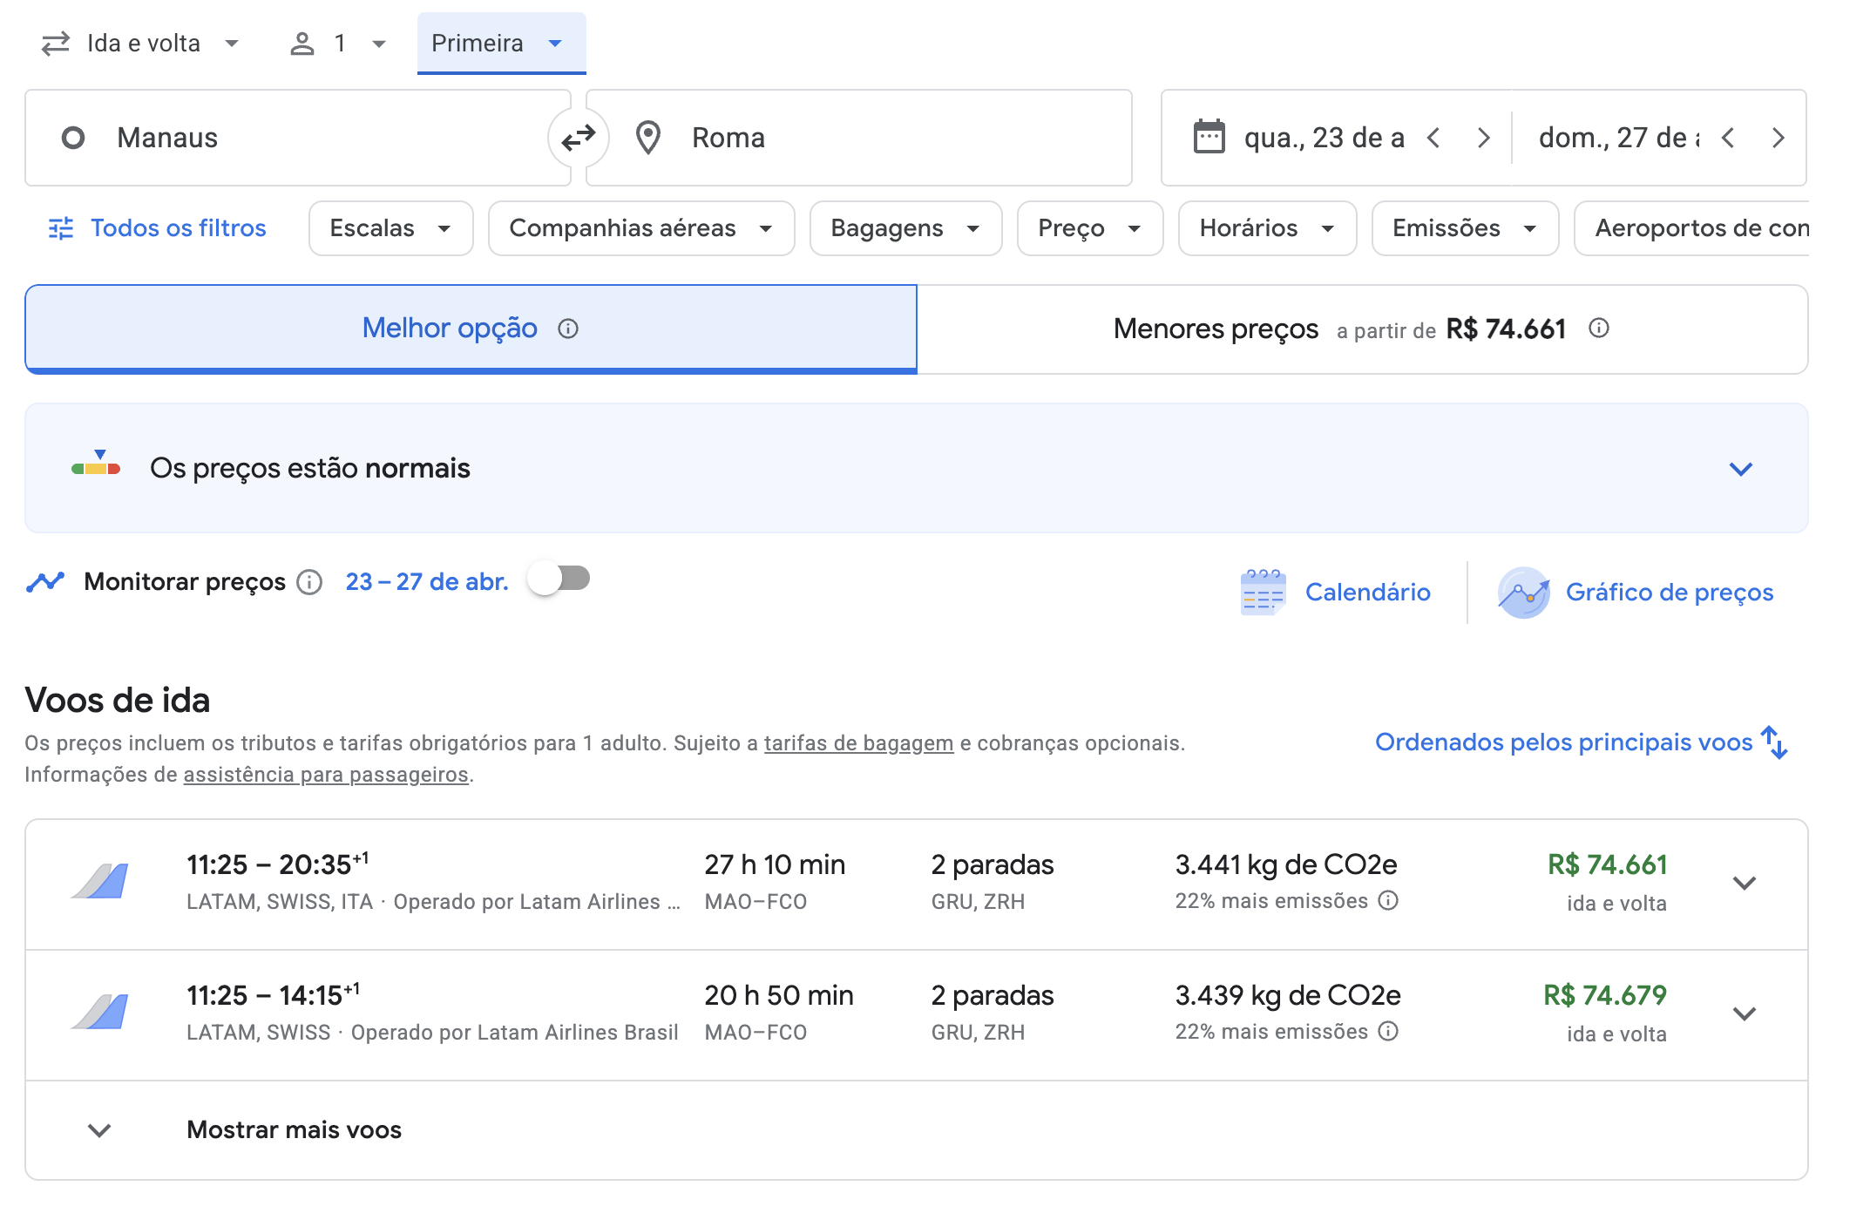
Task: Click Menores preços info icon
Action: pos(1598,329)
